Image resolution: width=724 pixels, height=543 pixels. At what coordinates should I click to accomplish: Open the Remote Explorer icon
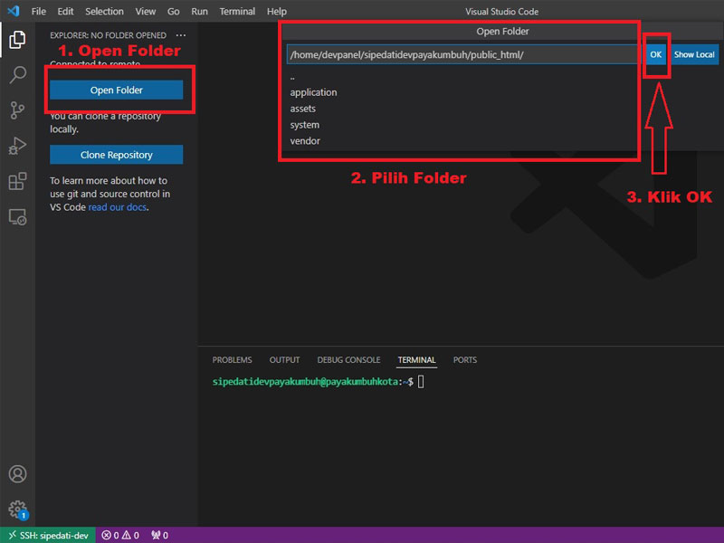pyautogui.click(x=17, y=217)
